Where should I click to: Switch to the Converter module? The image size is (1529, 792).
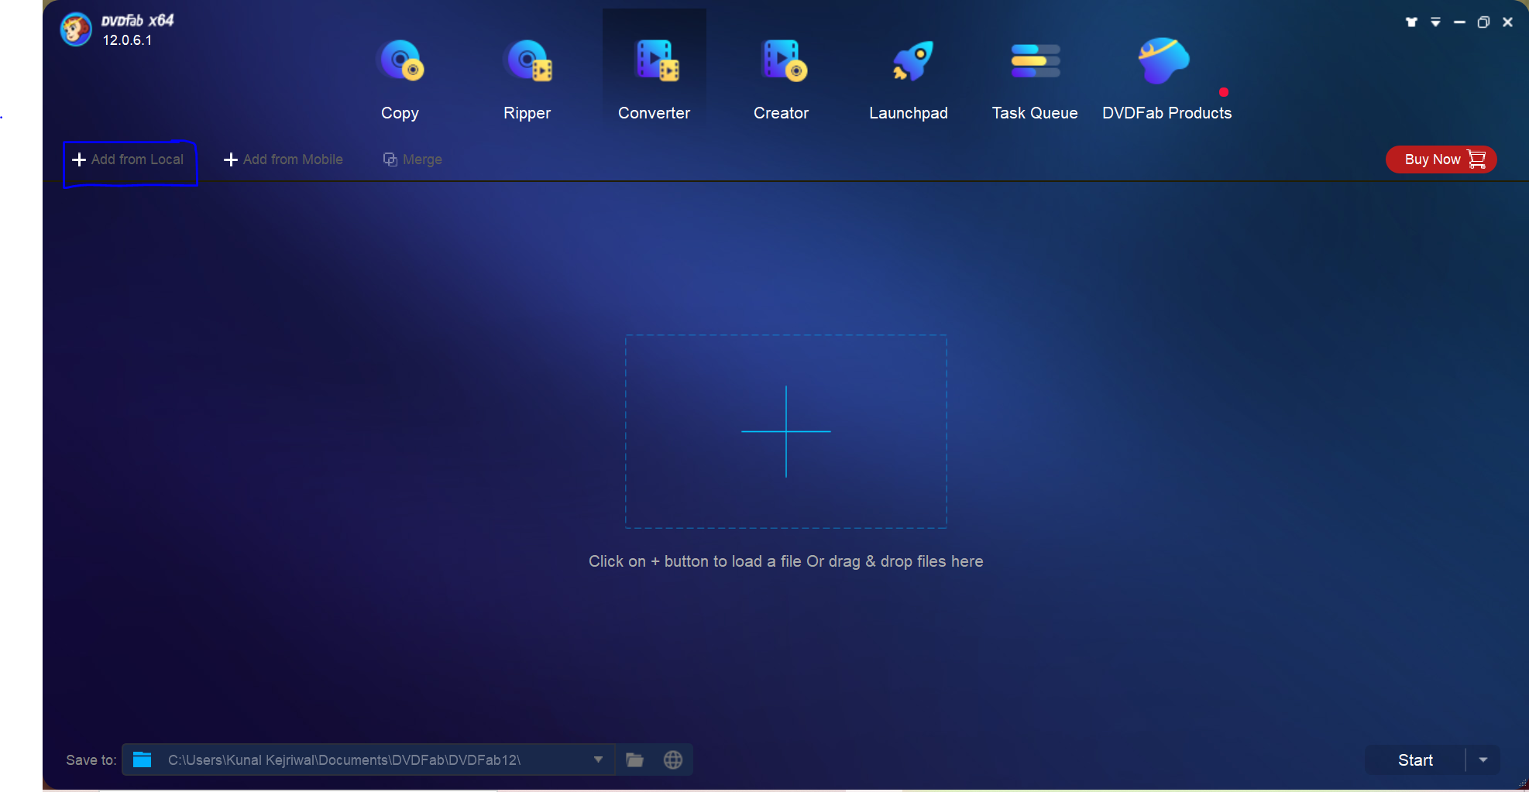(654, 77)
